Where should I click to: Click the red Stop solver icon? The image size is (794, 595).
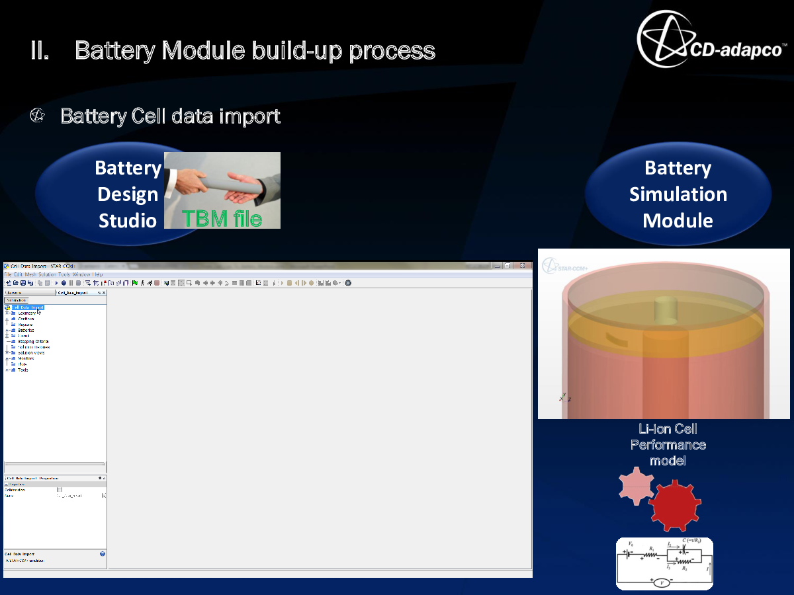click(x=157, y=283)
